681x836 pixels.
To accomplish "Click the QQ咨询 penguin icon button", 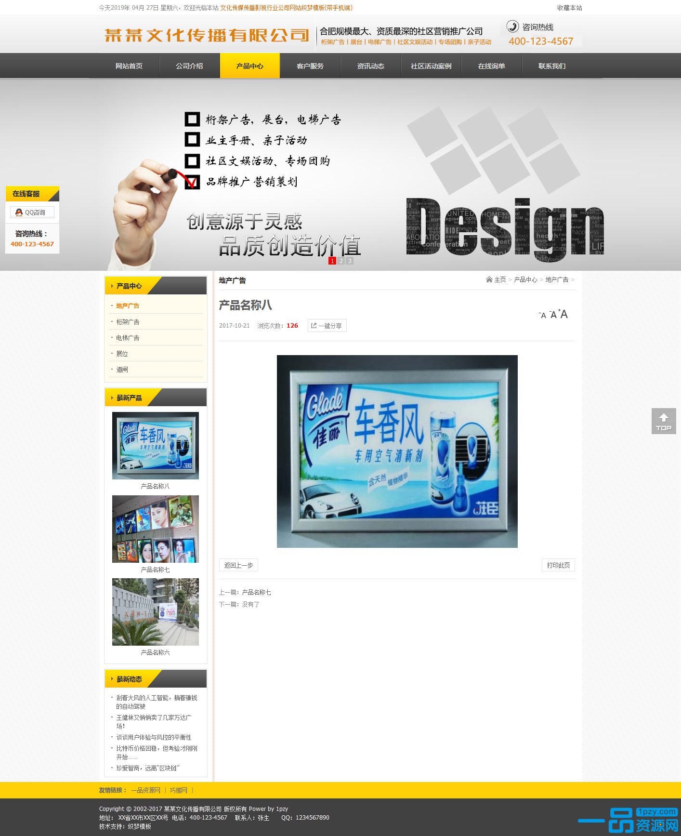I will coord(32,212).
